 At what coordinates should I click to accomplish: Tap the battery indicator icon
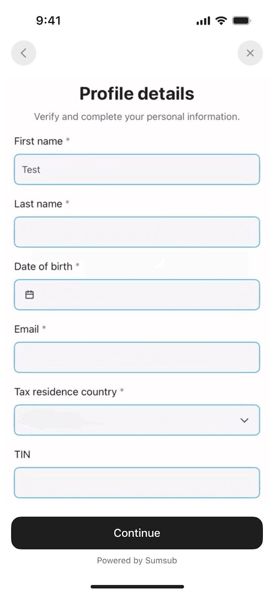point(241,21)
